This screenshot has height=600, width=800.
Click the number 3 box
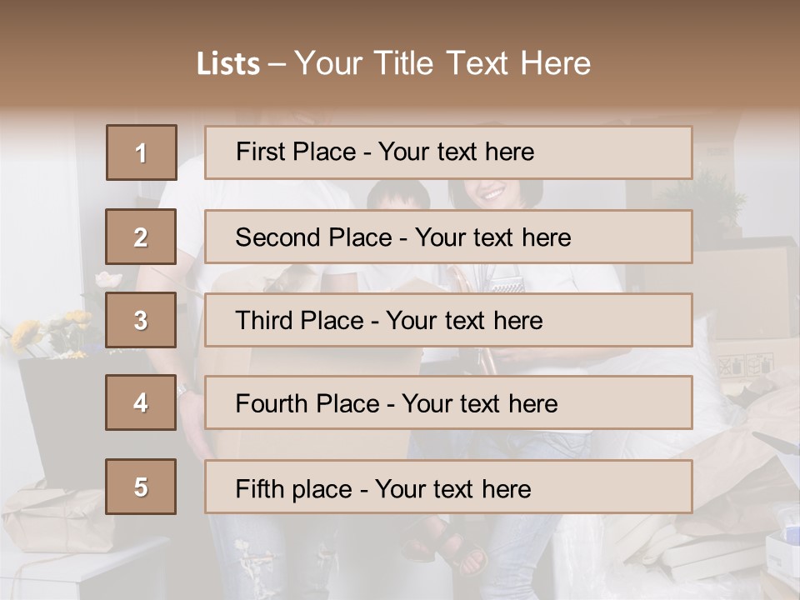141,320
